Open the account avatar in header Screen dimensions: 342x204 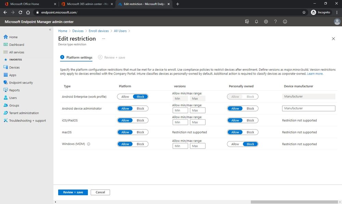pos(337,22)
